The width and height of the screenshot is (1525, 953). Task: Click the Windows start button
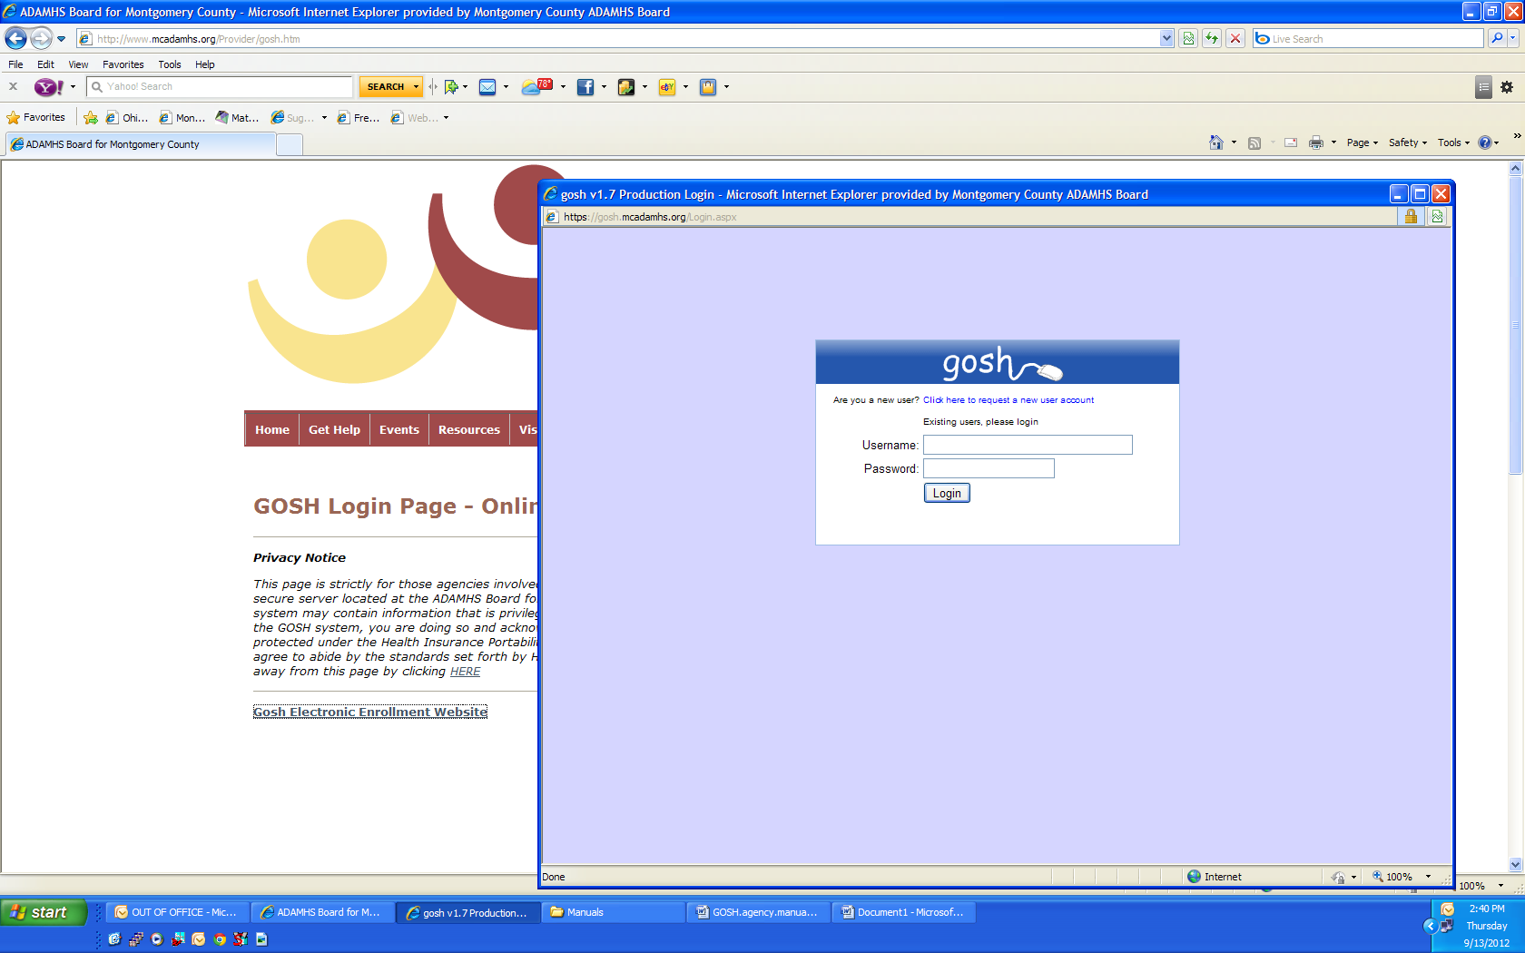(x=44, y=912)
